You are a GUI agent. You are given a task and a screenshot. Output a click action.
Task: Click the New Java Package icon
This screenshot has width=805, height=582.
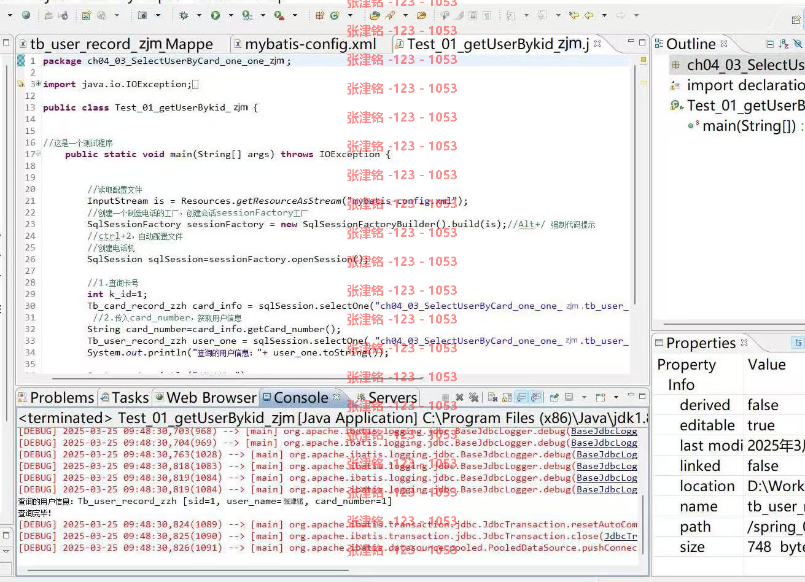pos(319,15)
